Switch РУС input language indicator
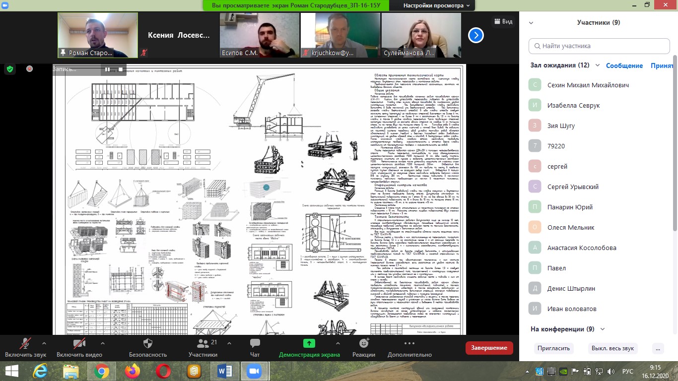Viewport: 678px width, 381px height. (628, 371)
